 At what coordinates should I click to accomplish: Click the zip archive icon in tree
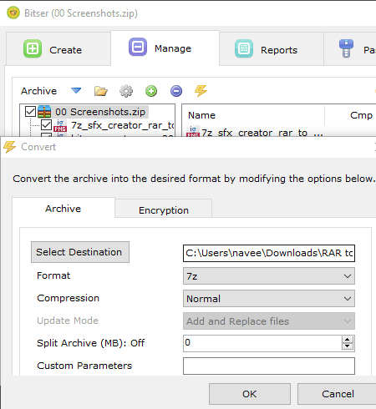pyautogui.click(x=44, y=112)
